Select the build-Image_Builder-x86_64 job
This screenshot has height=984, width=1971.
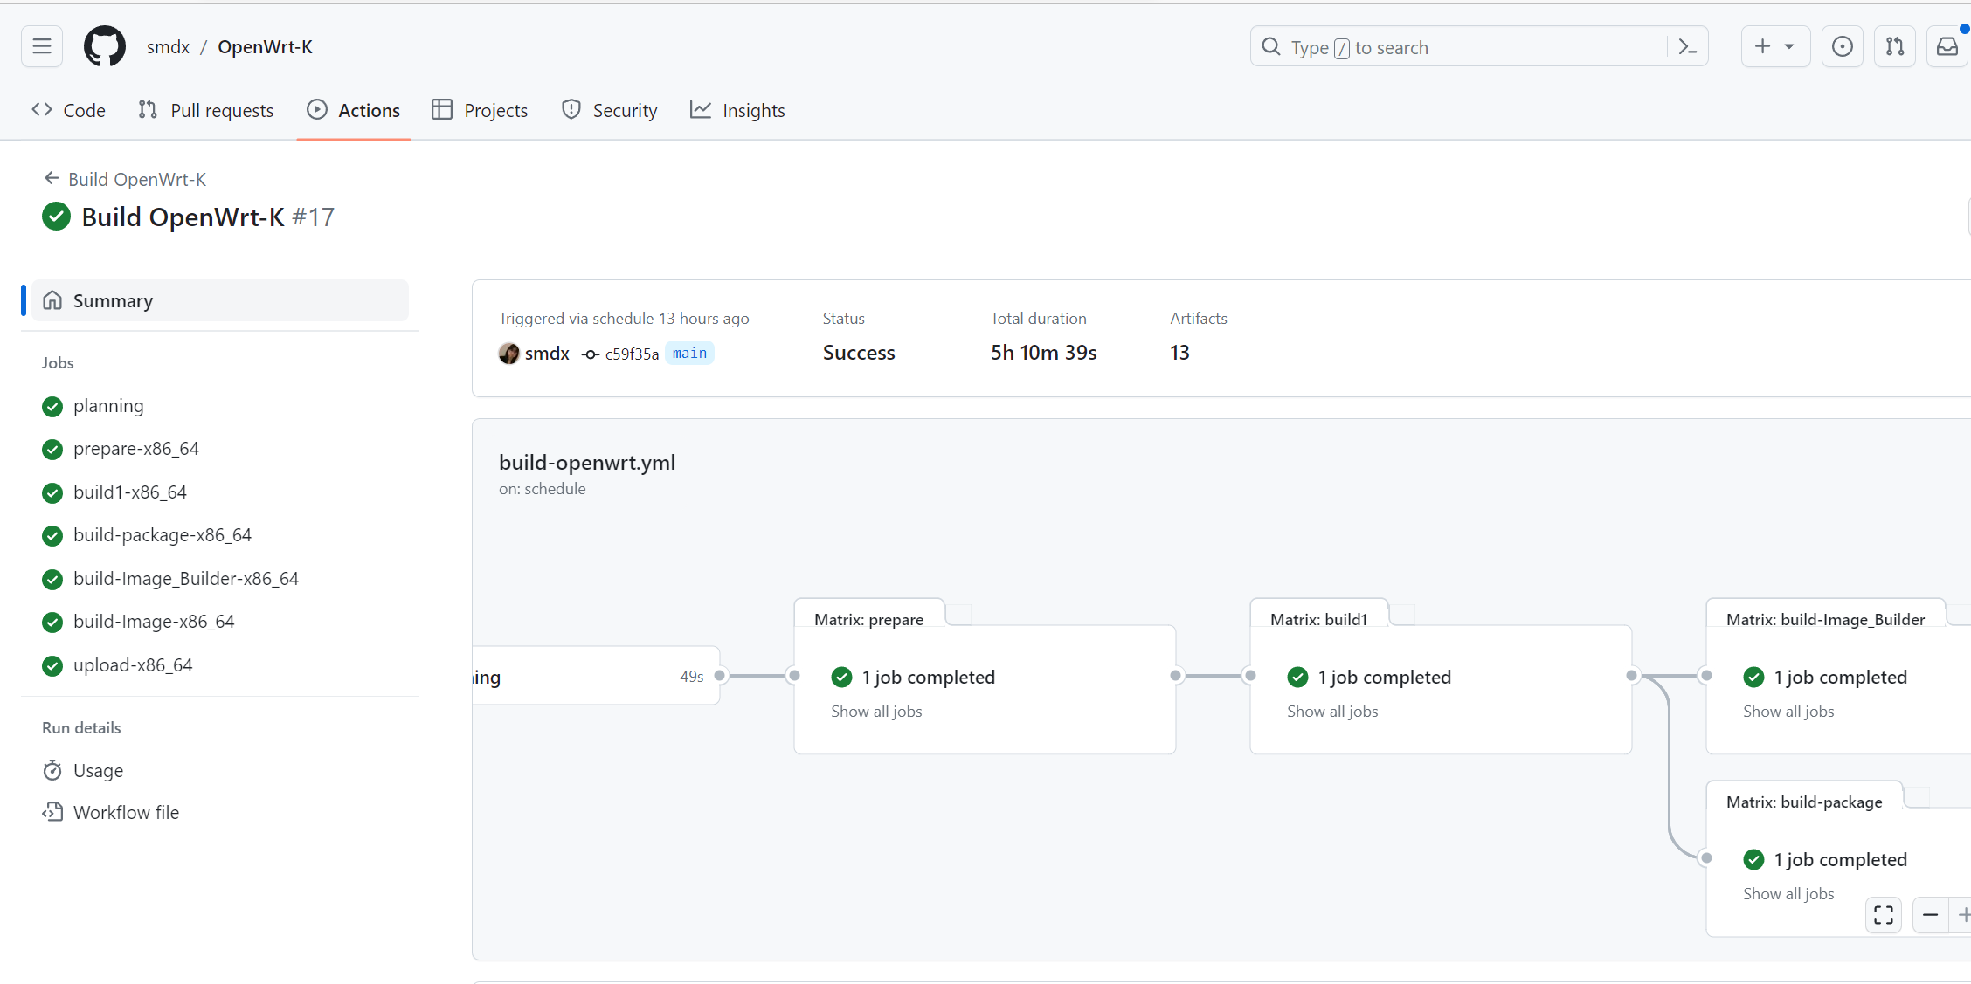(x=185, y=578)
